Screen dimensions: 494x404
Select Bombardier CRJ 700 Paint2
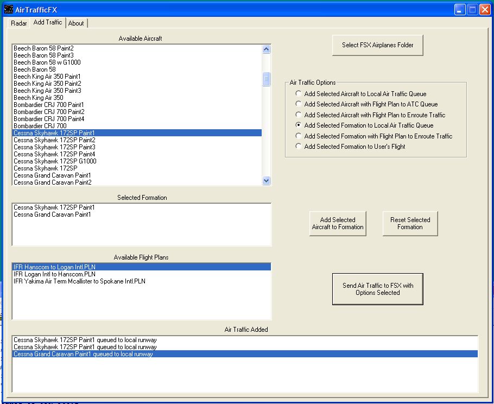[137, 112]
